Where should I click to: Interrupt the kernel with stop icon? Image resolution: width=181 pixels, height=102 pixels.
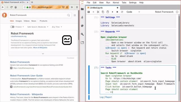(x=117, y=12)
